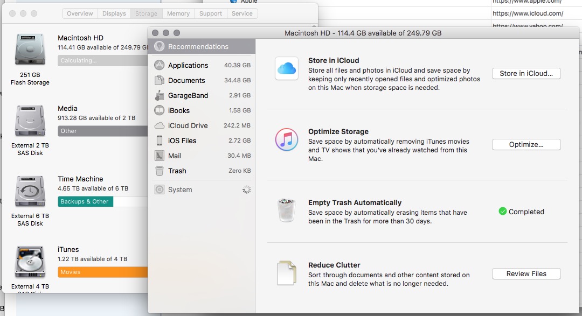Screen dimensions: 582x316
Task: Switch to the Displays tab
Action: coord(114,13)
